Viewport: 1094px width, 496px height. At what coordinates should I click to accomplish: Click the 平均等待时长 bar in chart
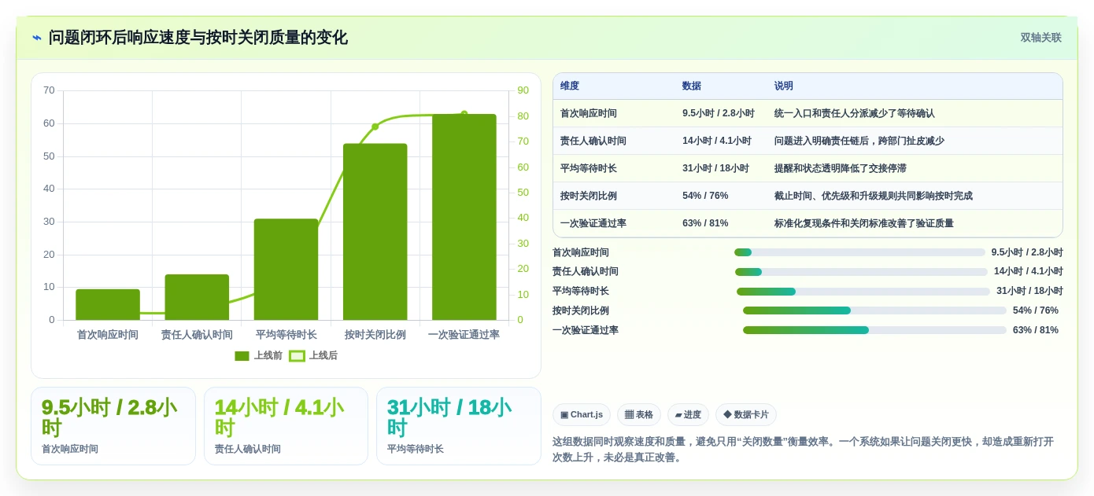click(x=286, y=270)
